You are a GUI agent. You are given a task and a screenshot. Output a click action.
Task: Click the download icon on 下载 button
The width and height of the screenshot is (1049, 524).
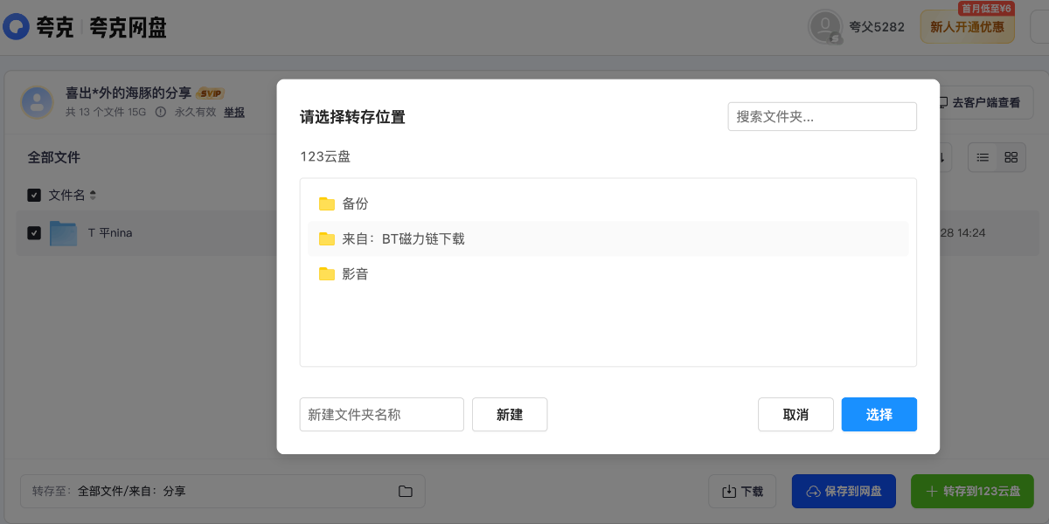730,491
